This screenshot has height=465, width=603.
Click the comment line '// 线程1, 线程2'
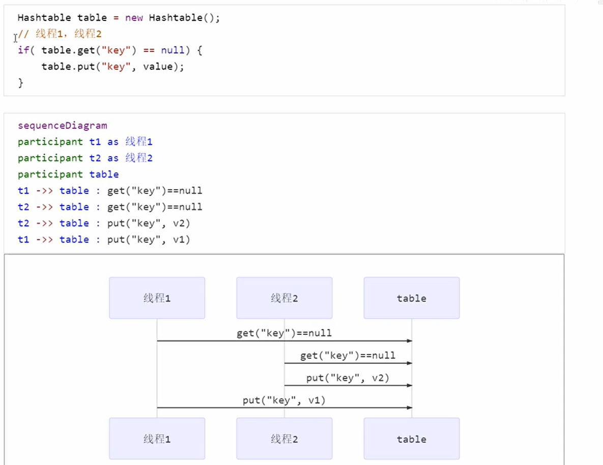[60, 34]
